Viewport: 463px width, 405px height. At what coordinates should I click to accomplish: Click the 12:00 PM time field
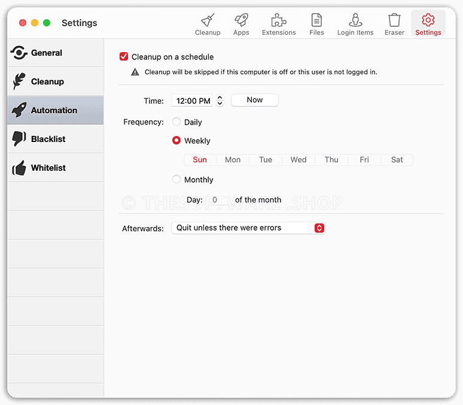(192, 101)
